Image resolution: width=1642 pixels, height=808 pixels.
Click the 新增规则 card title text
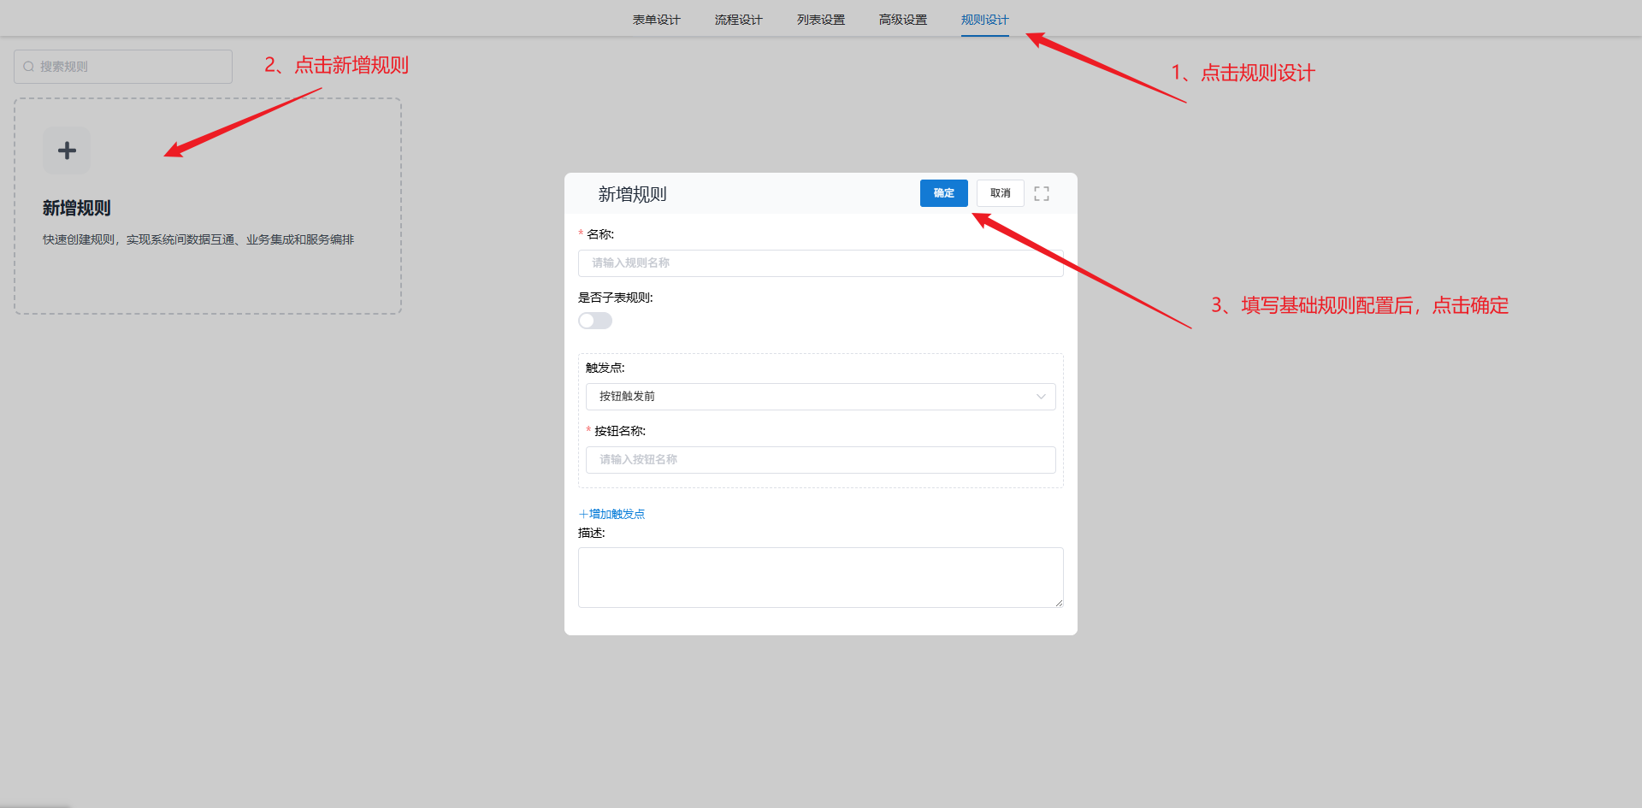coord(77,208)
